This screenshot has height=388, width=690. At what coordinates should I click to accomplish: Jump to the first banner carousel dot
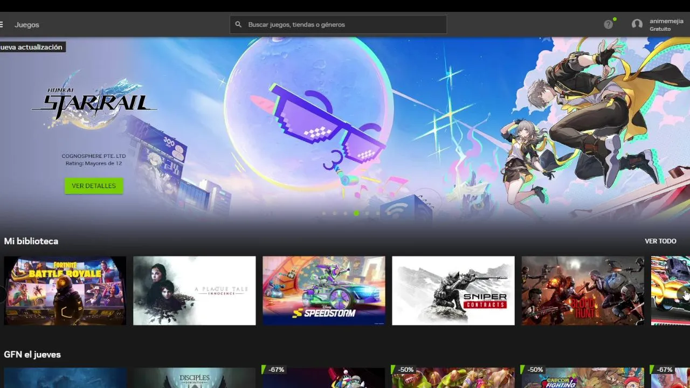click(x=324, y=213)
